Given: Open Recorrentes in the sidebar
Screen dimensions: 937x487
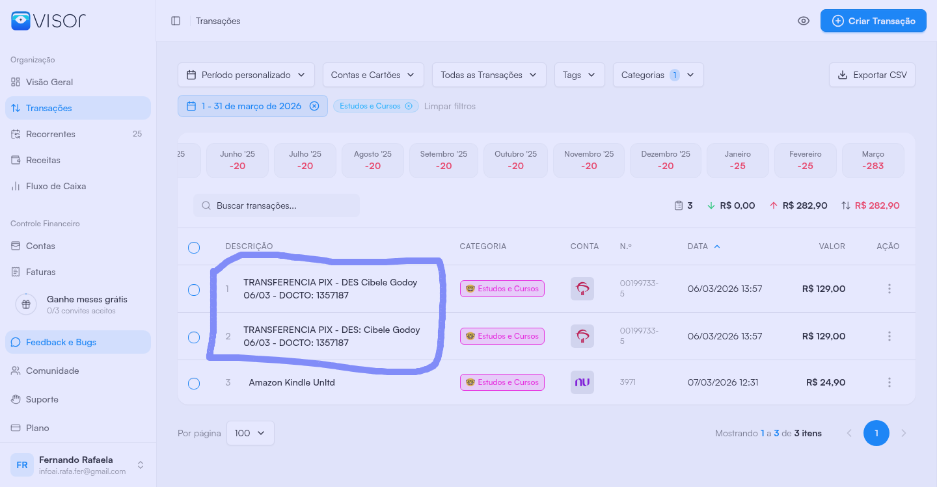Looking at the screenshot, I should pyautogui.click(x=51, y=134).
